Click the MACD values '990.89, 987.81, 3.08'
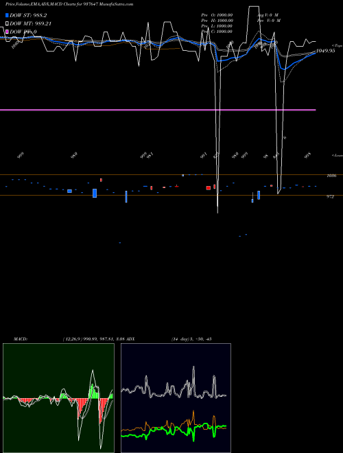343x453 pixels. pyautogui.click(x=105, y=339)
